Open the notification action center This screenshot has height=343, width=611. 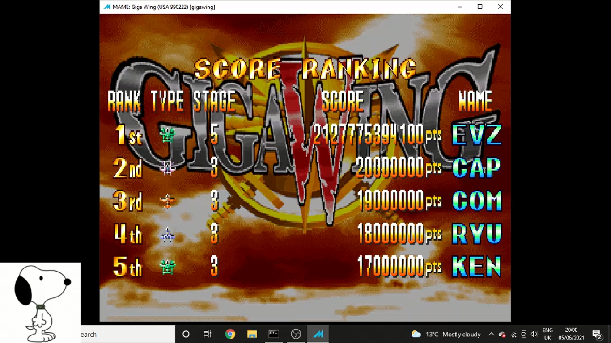(x=597, y=334)
